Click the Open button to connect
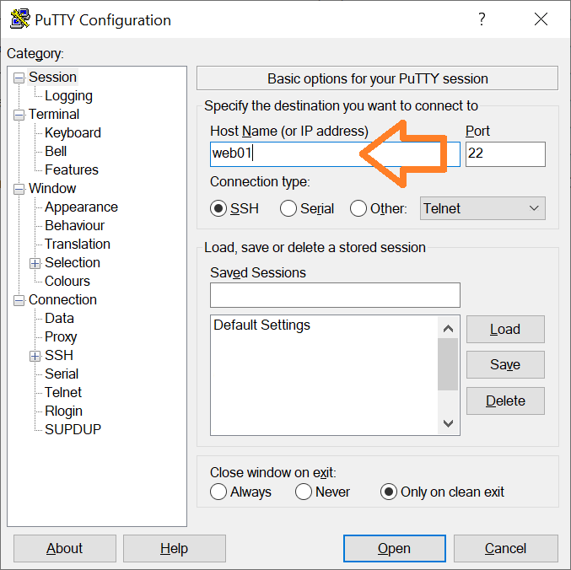The image size is (571, 570). point(395,548)
